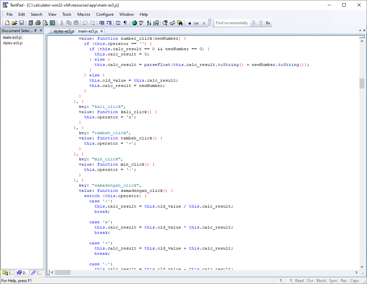
Task: Pause macro recording button
Action: [196, 23]
